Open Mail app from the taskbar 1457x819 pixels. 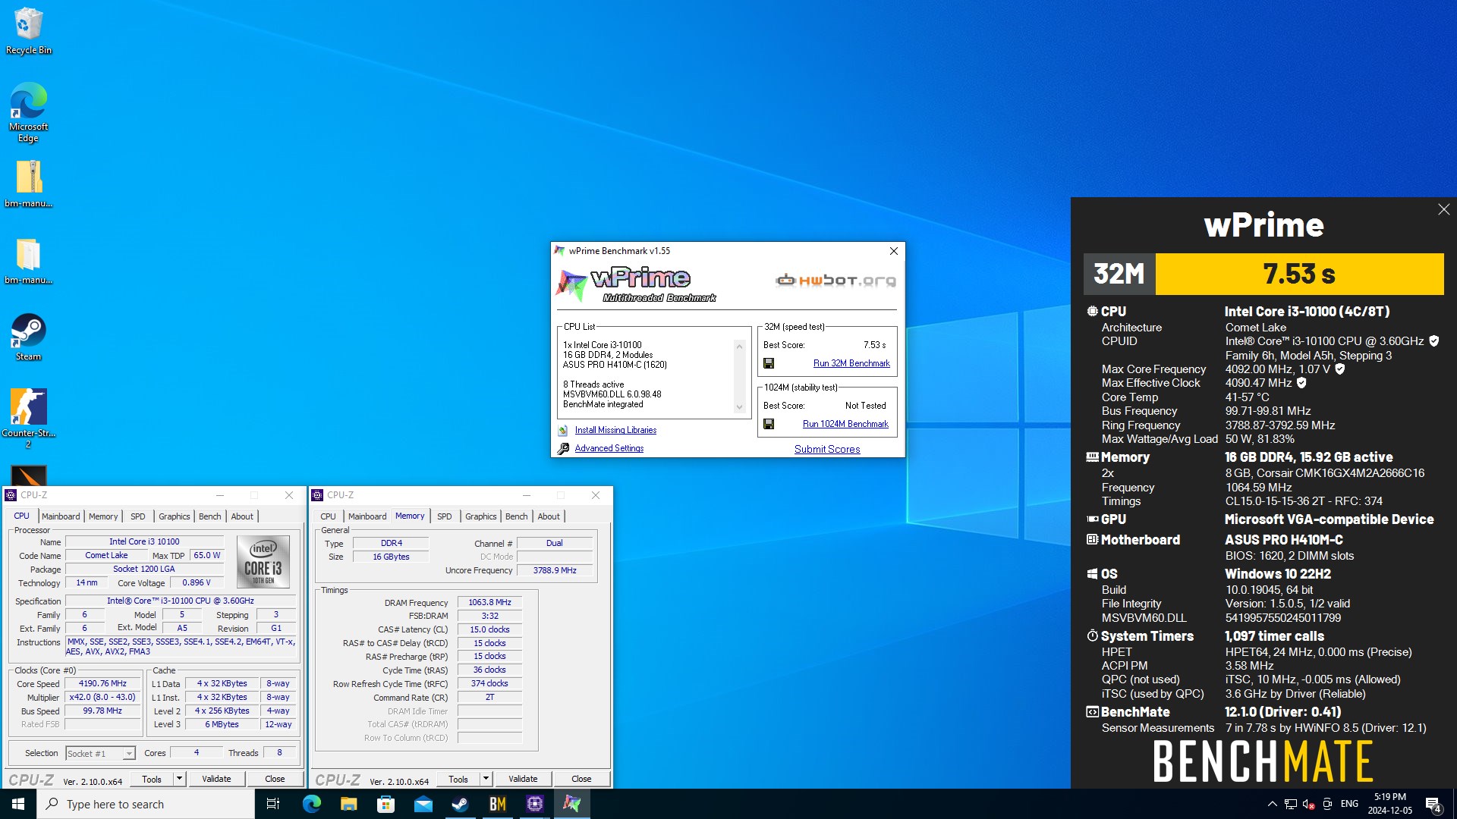(x=423, y=804)
